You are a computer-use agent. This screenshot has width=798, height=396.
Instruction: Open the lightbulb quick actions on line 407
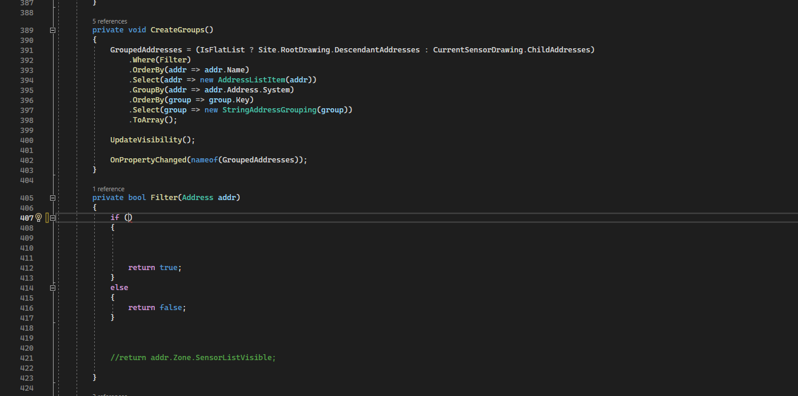click(x=39, y=218)
